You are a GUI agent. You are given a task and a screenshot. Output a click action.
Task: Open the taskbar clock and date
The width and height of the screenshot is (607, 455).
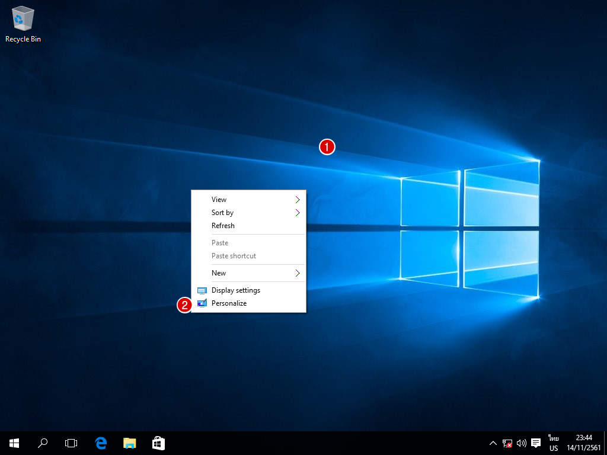(x=584, y=443)
